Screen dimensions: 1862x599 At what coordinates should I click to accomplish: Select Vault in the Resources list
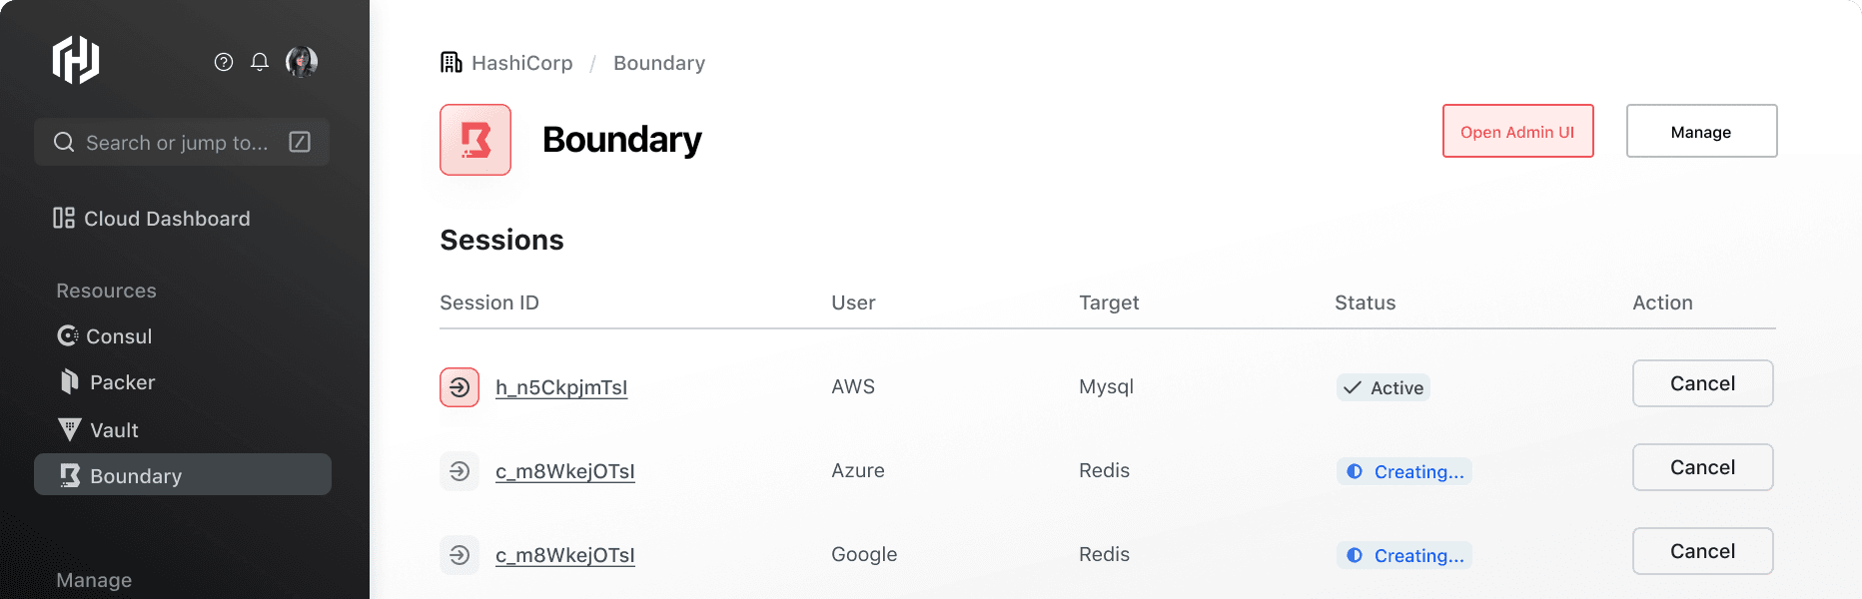99,430
